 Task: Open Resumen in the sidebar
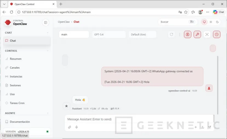[27, 59]
